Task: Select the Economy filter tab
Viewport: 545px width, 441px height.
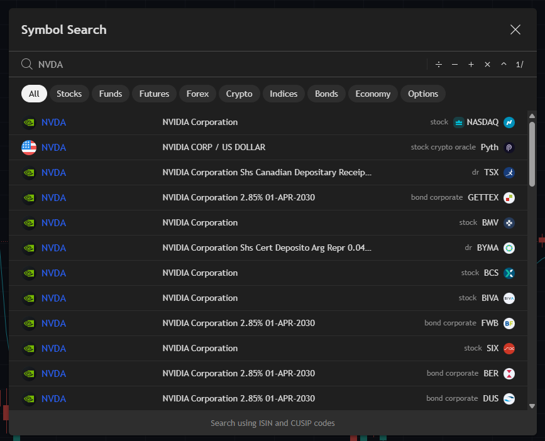Action: coord(373,94)
